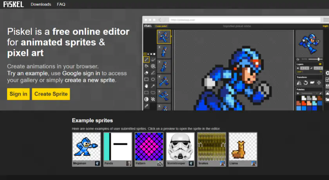Image resolution: width=329 pixels, height=180 pixels.
Task: Choose the smallest pen size option
Action: 145,54
